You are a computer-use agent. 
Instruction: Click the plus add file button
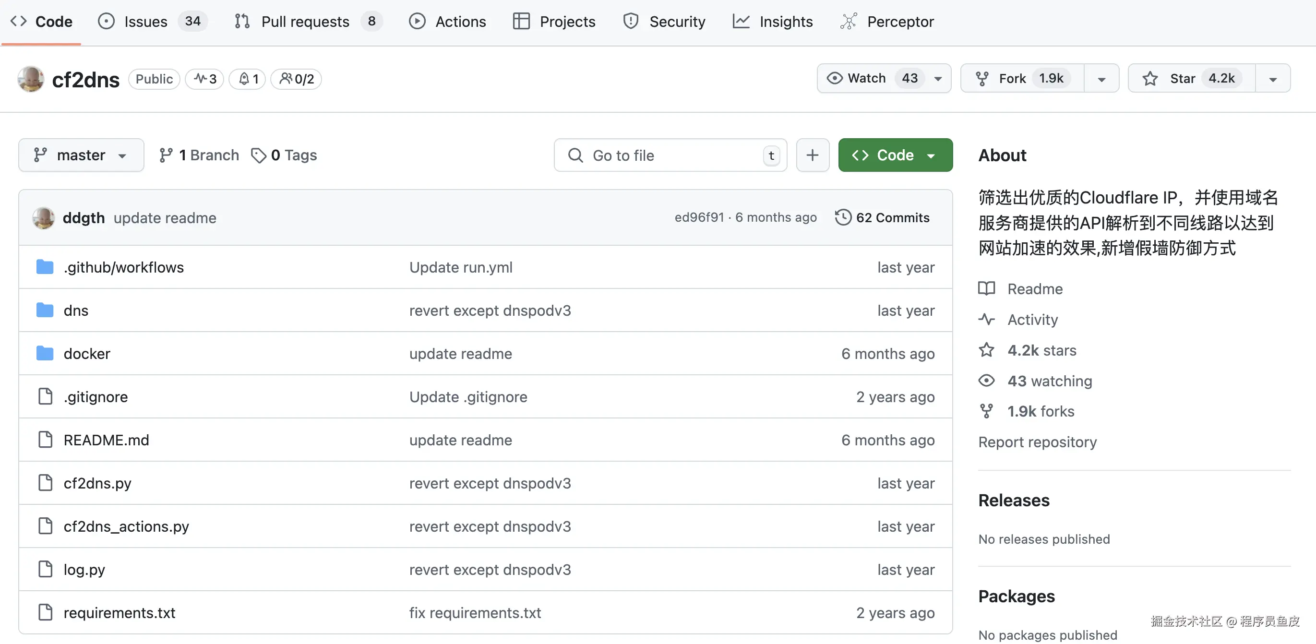[x=812, y=155]
